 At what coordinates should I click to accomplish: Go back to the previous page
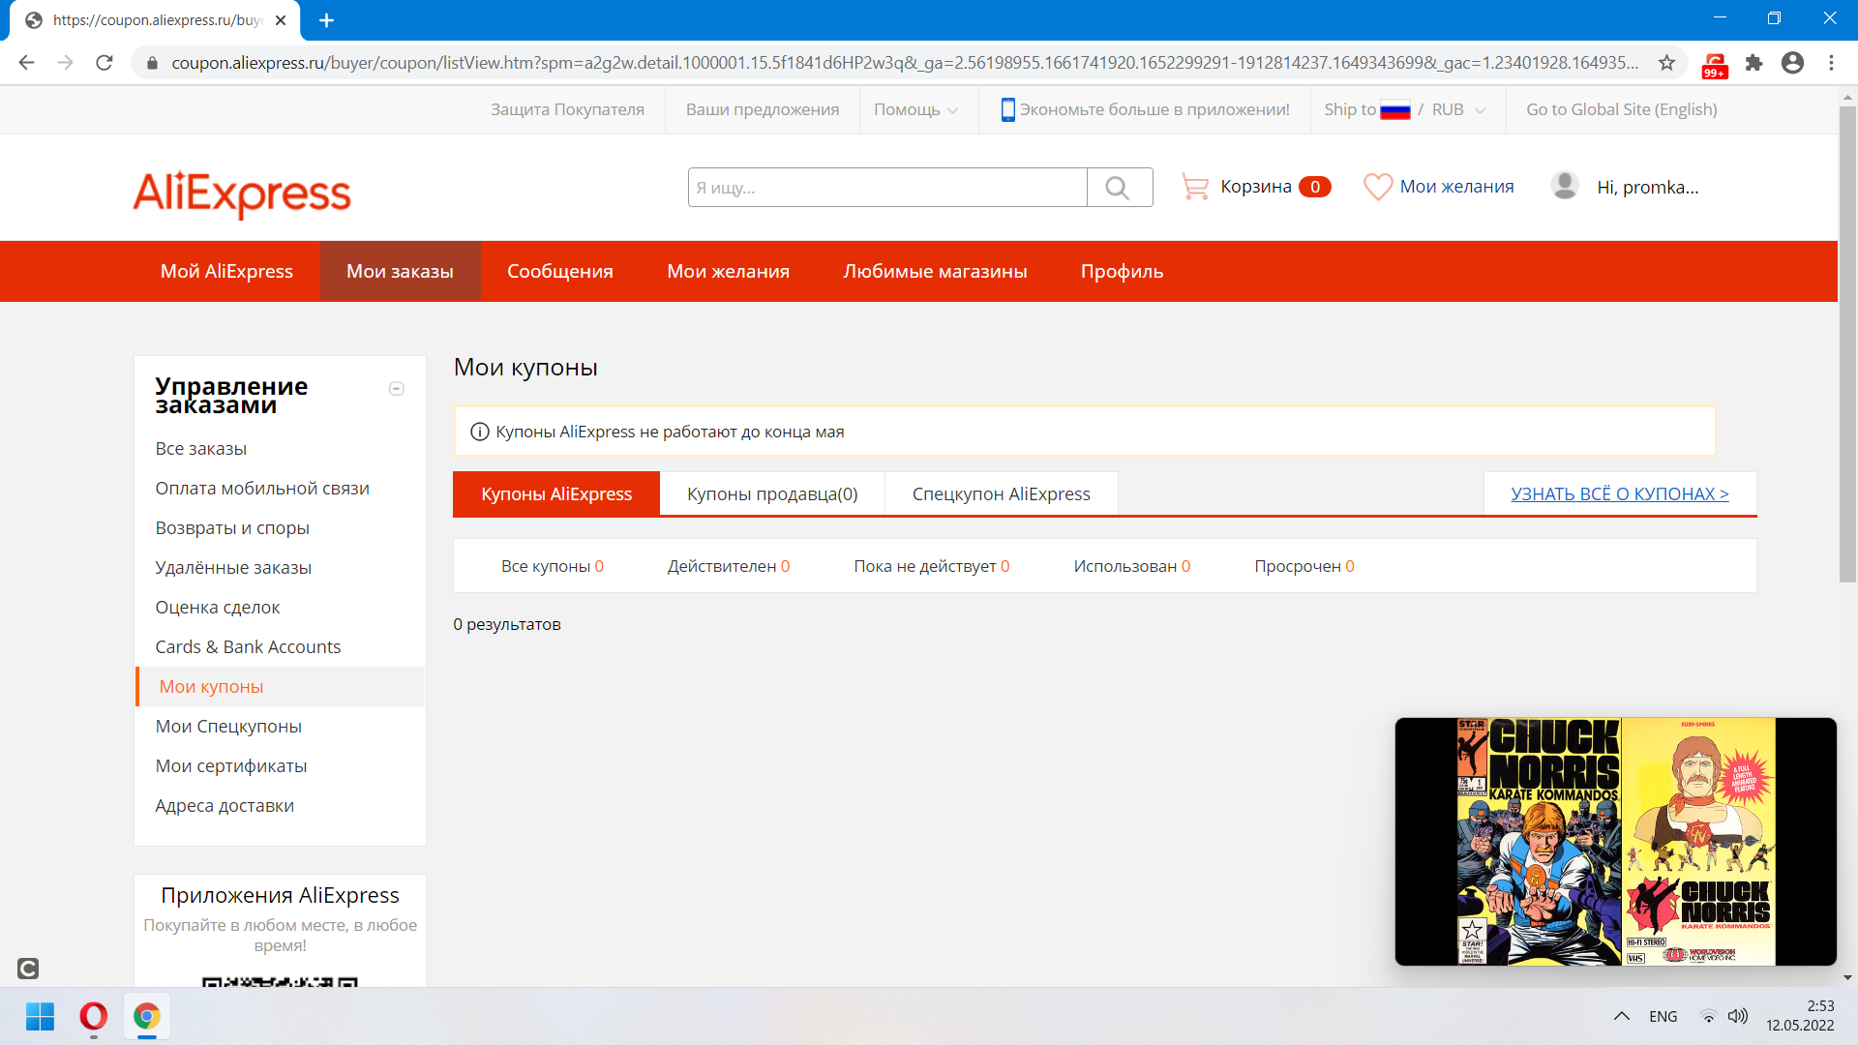[27, 63]
